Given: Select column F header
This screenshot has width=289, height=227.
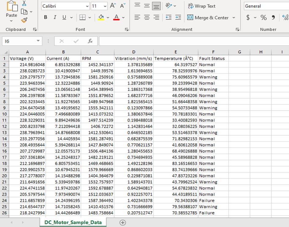Looking at the screenshot, I should coord(213,52).
